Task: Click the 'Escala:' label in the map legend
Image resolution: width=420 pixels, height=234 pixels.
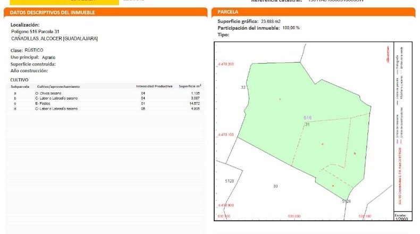Action: point(400,215)
